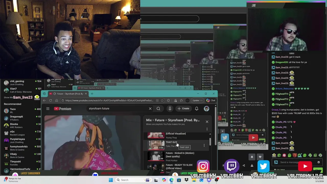Viewport: 327px width, 184px height.
Task: Click the Young Thug Official Visualizer thumbnail
Action: (x=156, y=135)
